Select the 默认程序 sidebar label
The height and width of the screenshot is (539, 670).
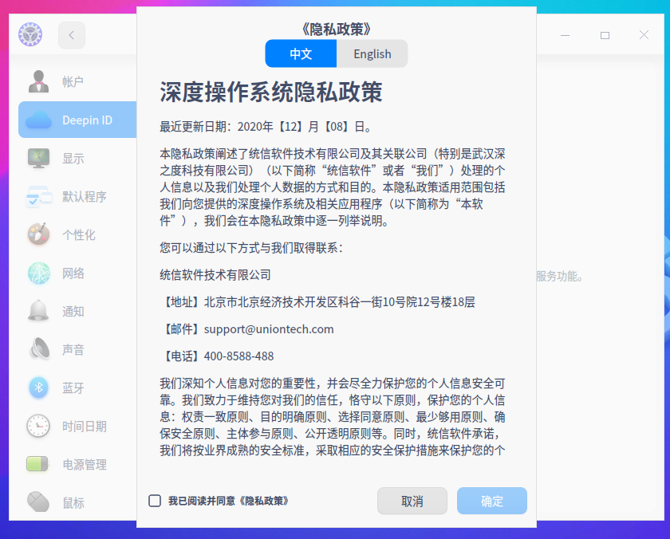(85, 196)
